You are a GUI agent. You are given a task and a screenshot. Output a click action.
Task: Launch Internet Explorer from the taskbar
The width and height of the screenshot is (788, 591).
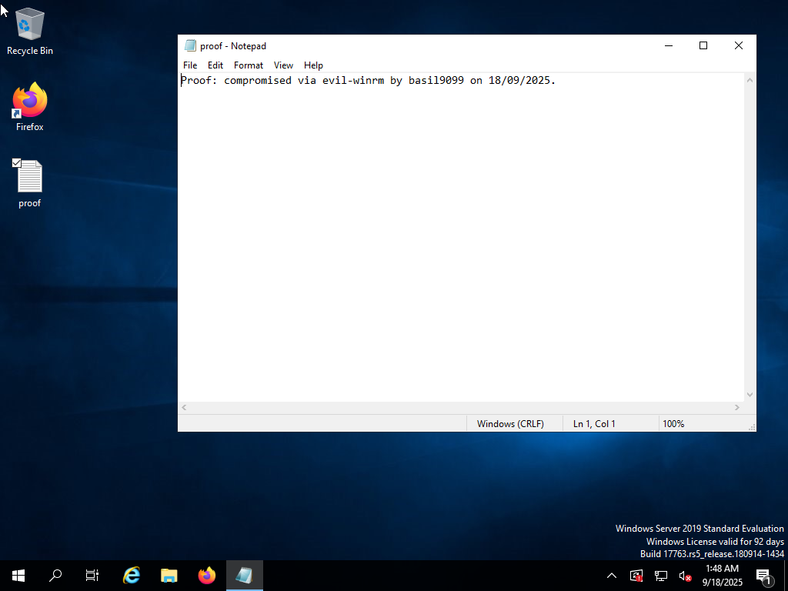tap(131, 575)
